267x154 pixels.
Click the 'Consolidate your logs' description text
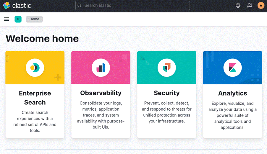pyautogui.click(x=101, y=115)
